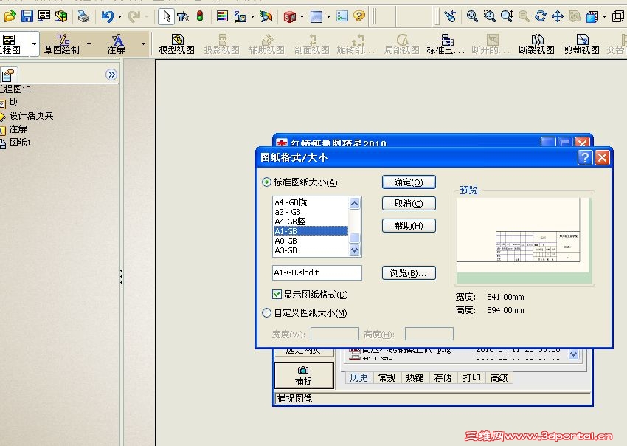Click the Rotate View circular arrows icon

541,16
